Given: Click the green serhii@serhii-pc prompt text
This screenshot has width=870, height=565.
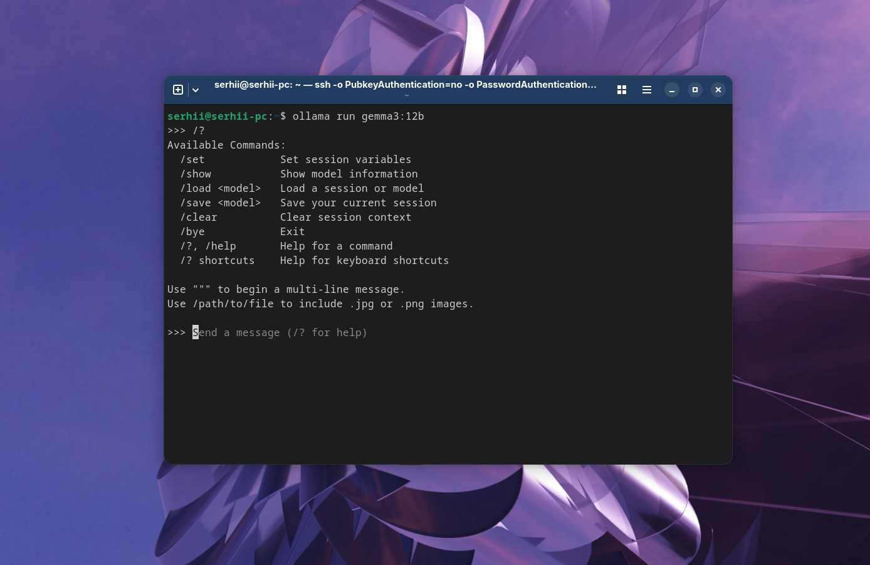Looking at the screenshot, I should [217, 116].
